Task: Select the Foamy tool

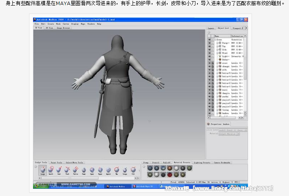Action: [x=84, y=171]
